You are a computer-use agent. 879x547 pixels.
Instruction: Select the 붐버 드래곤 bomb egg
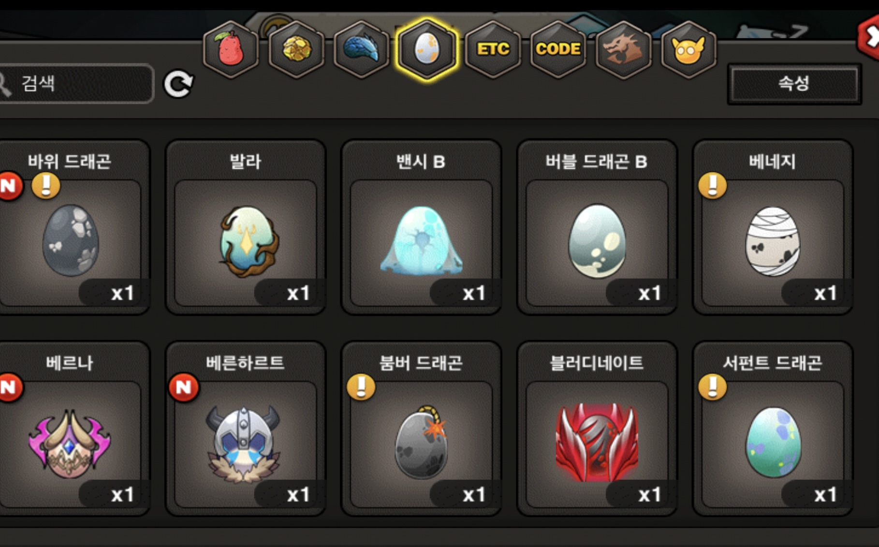pyautogui.click(x=421, y=429)
